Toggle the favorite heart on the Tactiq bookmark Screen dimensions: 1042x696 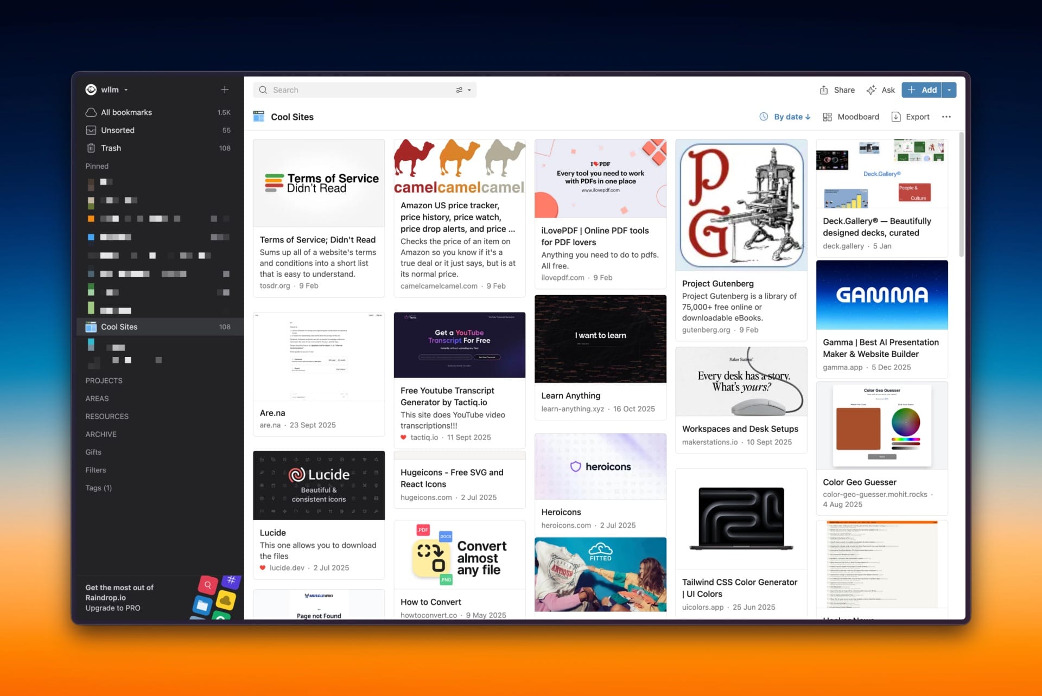pyautogui.click(x=403, y=437)
